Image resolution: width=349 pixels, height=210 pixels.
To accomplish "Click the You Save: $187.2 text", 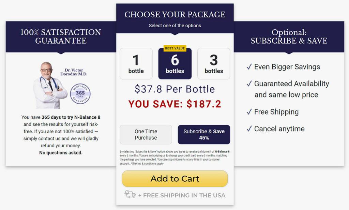I will [x=175, y=104].
